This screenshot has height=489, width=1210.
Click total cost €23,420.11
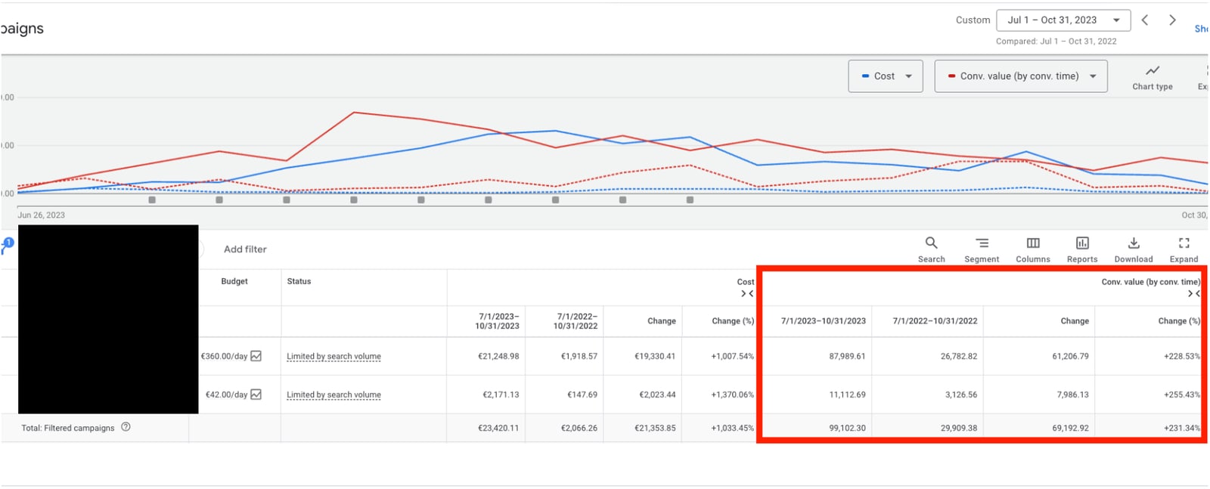point(498,429)
